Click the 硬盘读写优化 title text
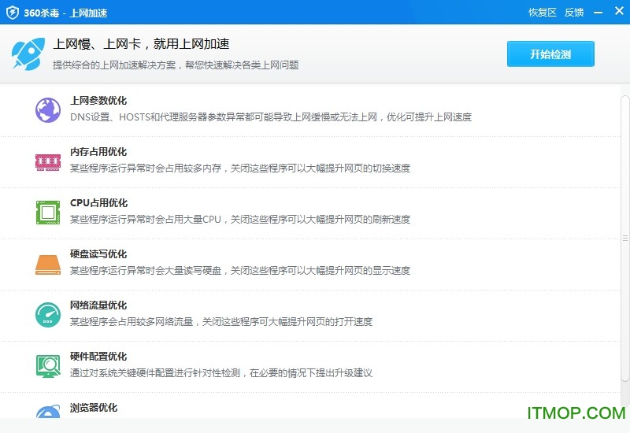This screenshot has width=630, height=433. 98,254
